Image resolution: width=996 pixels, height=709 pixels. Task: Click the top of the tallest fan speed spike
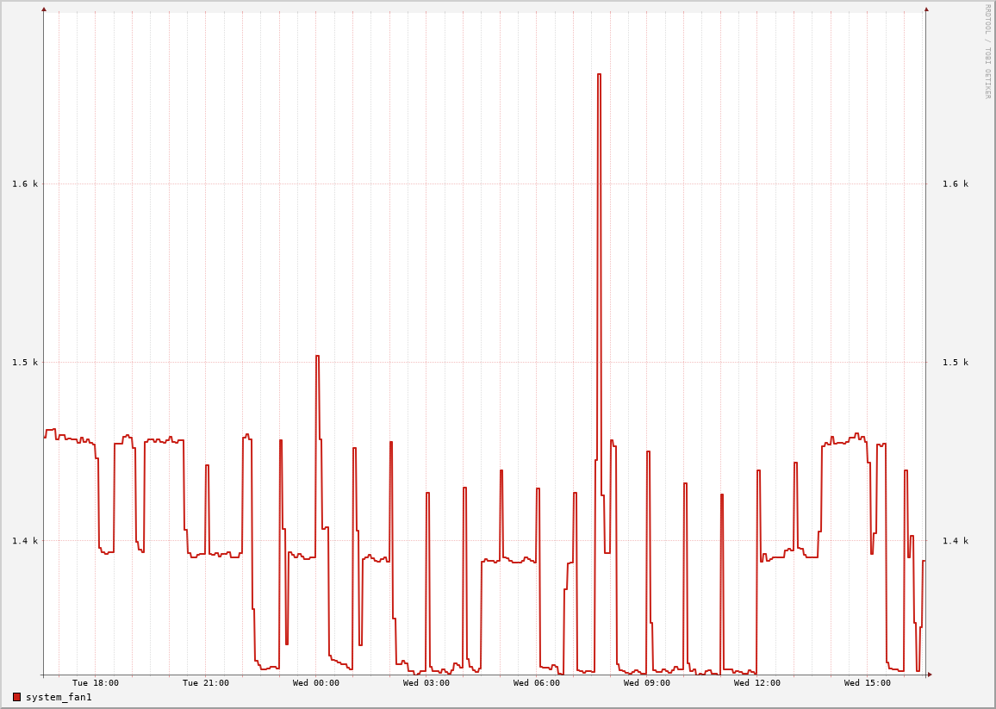599,75
